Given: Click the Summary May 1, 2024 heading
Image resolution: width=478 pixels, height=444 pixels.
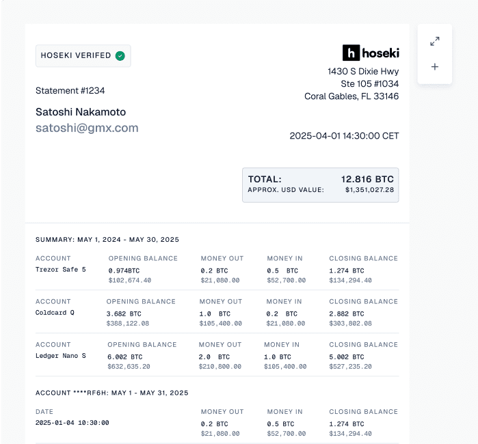Looking at the screenshot, I should [107, 240].
